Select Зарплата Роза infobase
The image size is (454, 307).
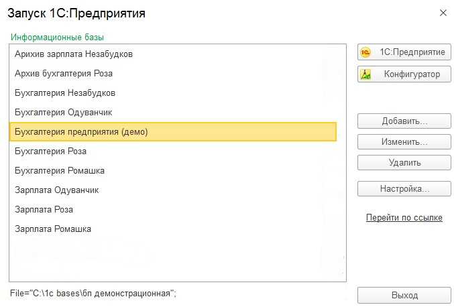(173, 210)
